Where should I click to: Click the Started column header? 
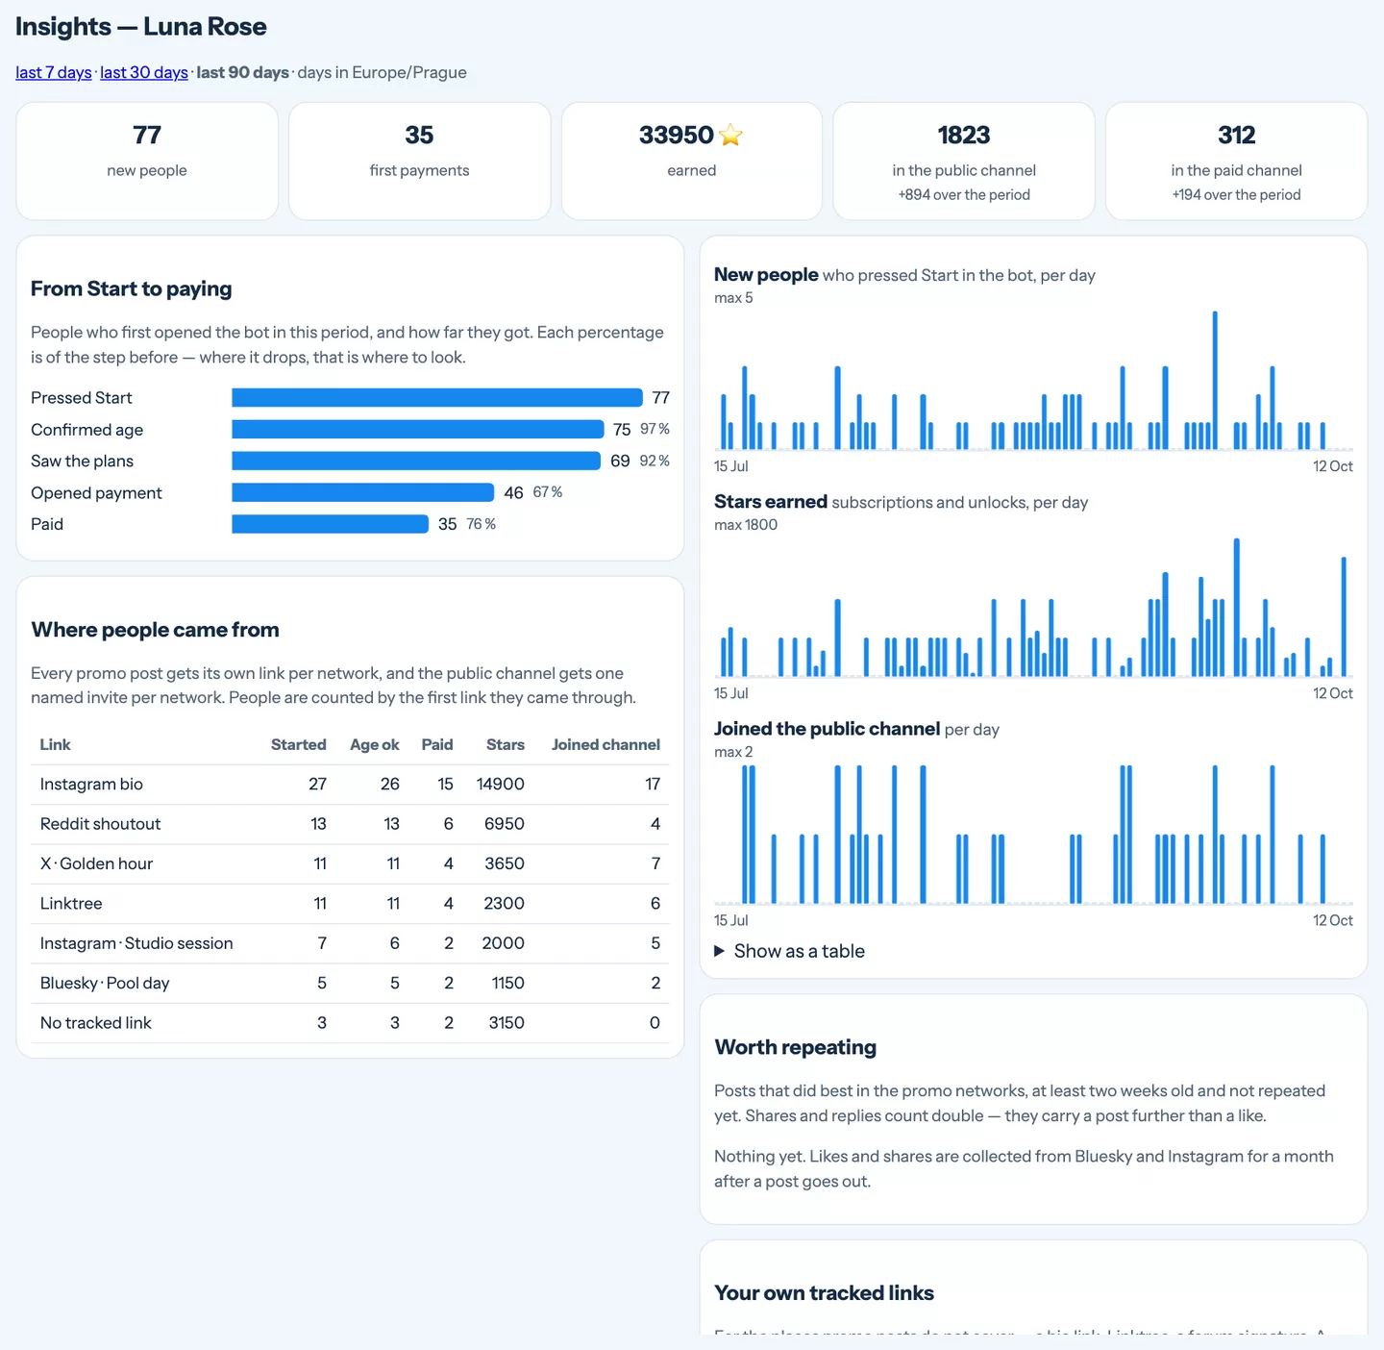(x=299, y=745)
